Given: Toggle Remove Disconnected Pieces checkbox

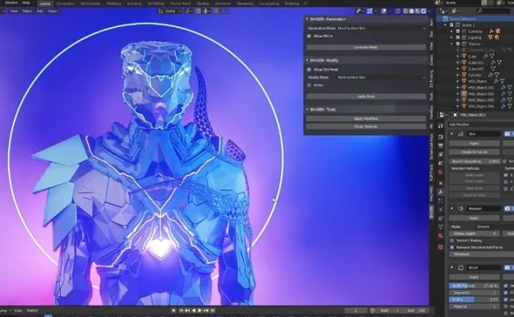Looking at the screenshot, I should click(x=452, y=247).
